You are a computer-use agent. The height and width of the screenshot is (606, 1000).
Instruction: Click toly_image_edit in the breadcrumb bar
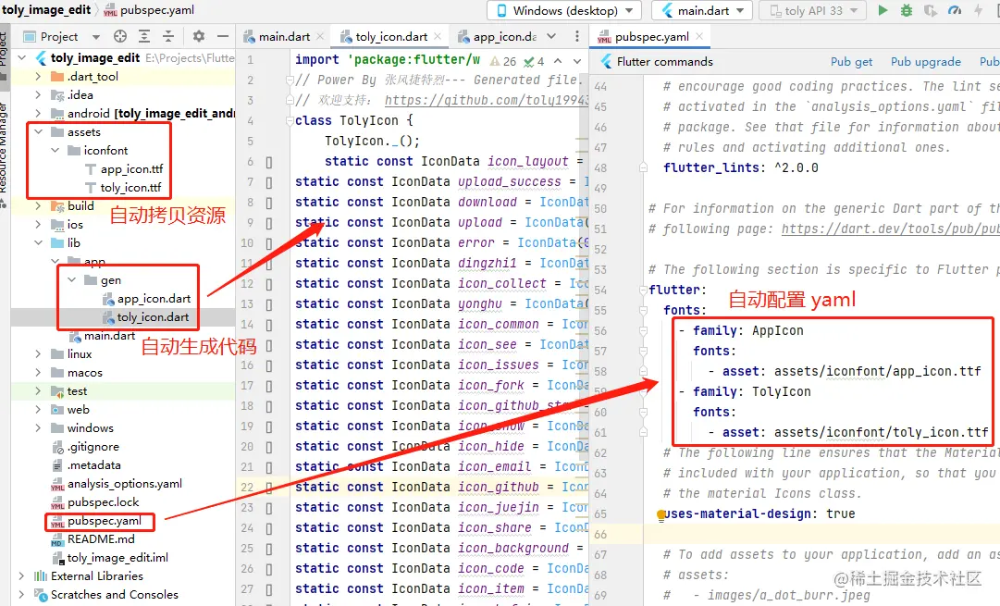[46, 9]
